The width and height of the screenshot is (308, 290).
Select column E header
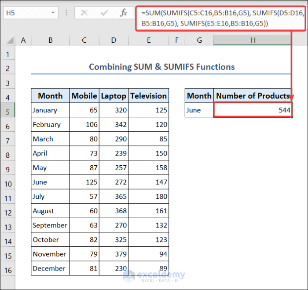pos(149,40)
